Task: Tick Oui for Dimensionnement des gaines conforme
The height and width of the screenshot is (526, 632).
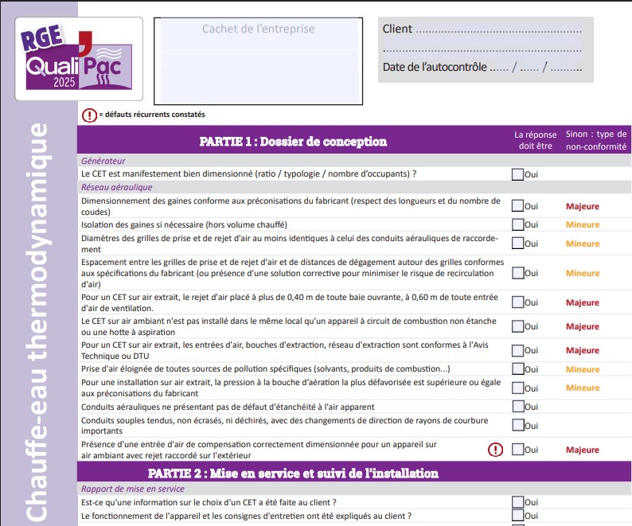Action: (x=517, y=205)
